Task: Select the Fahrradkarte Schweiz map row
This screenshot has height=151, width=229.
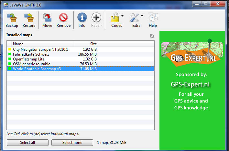Action: click(31, 54)
